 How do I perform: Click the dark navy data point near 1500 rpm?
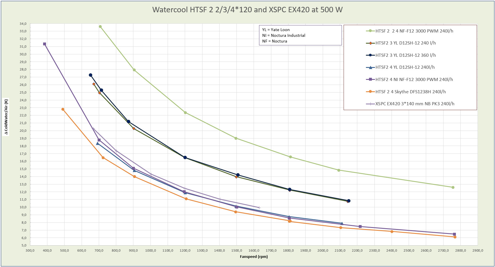click(238, 175)
